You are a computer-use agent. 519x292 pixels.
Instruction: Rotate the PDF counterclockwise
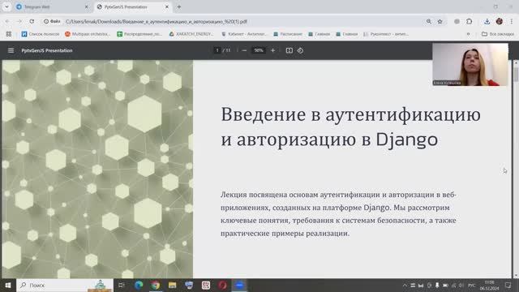(x=300, y=50)
